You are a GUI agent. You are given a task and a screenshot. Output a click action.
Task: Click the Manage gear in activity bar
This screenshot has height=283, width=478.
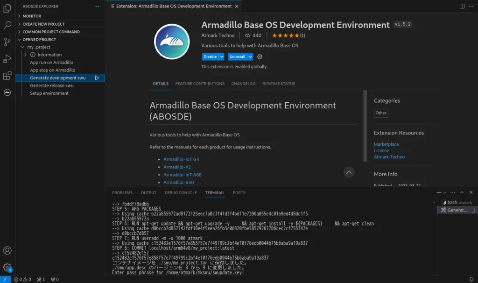click(7, 267)
